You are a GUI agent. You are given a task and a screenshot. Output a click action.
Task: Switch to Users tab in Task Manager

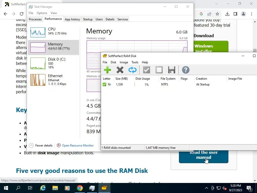pos(99,19)
